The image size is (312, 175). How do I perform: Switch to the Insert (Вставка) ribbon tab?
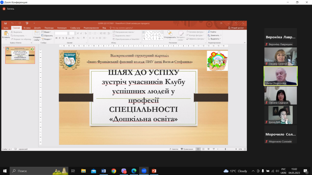click(27, 28)
